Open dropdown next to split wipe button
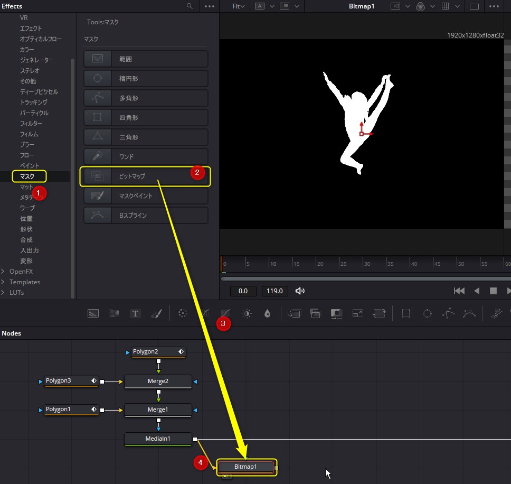 point(297,6)
